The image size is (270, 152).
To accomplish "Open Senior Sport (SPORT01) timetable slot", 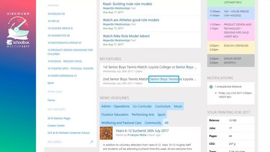I will [x=231, y=61].
